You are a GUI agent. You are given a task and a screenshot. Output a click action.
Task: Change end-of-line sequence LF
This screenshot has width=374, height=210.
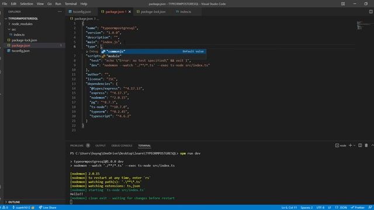(x=330, y=208)
